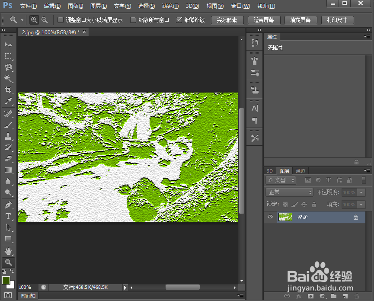Switch to the 3D panel tab
374x301 pixels.
[270, 171]
